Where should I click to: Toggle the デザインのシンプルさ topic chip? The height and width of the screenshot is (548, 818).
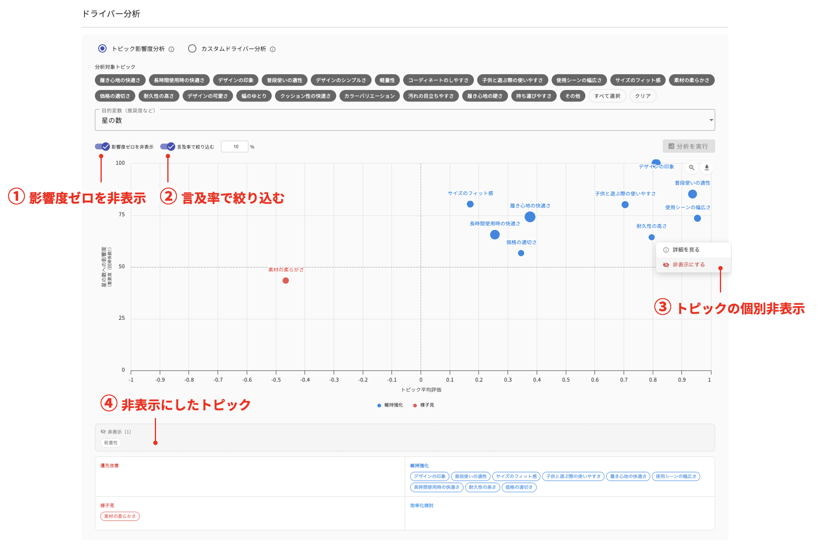coord(341,80)
